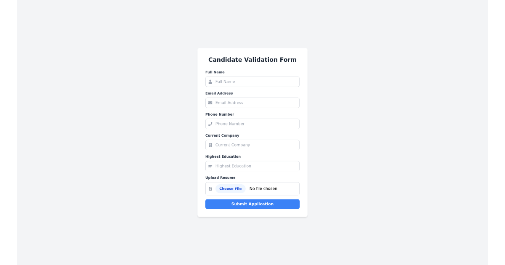Click the Choose File button
The image size is (505, 265).
pos(230,188)
